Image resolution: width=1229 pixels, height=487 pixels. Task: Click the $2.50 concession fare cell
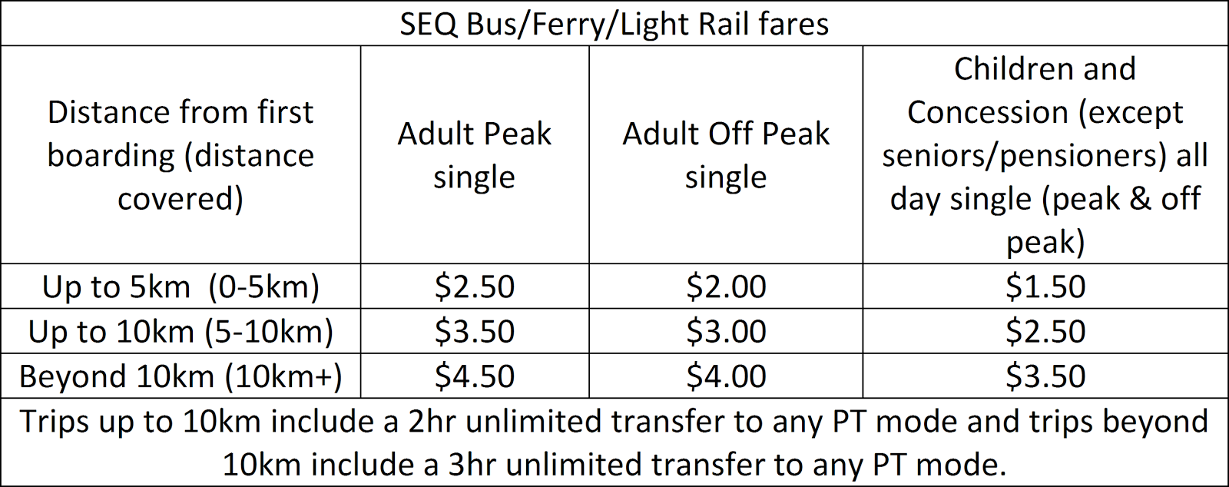pyautogui.click(x=1045, y=331)
